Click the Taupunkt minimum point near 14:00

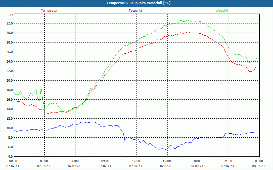coord(157,150)
